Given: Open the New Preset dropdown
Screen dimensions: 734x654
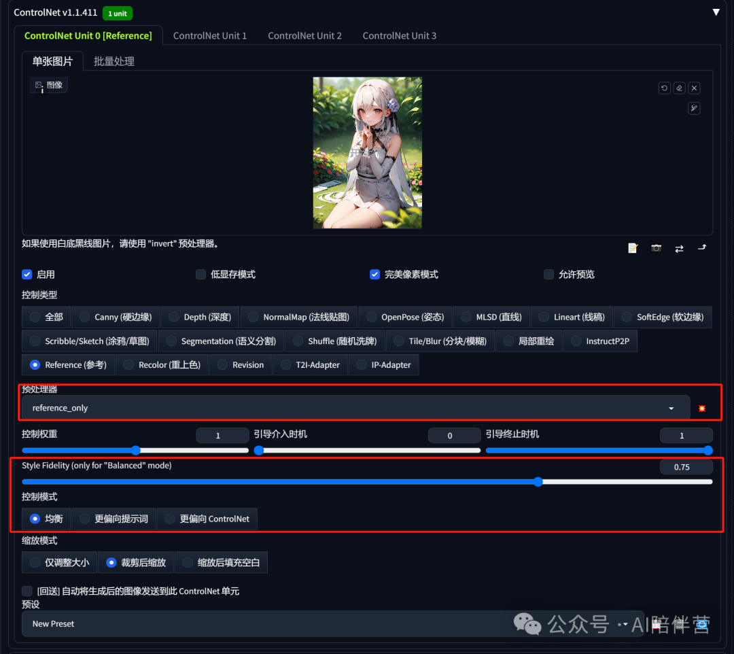Looking at the screenshot, I should coord(333,623).
